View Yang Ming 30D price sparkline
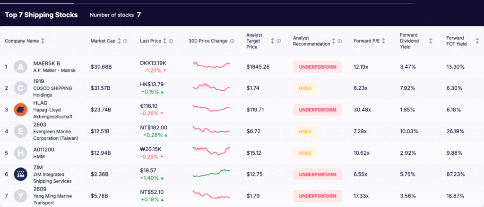Viewport: 484px width, 207px height. coord(211,194)
